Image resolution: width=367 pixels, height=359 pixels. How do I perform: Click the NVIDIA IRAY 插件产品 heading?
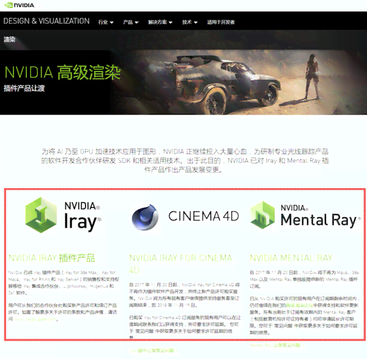pos(52,258)
